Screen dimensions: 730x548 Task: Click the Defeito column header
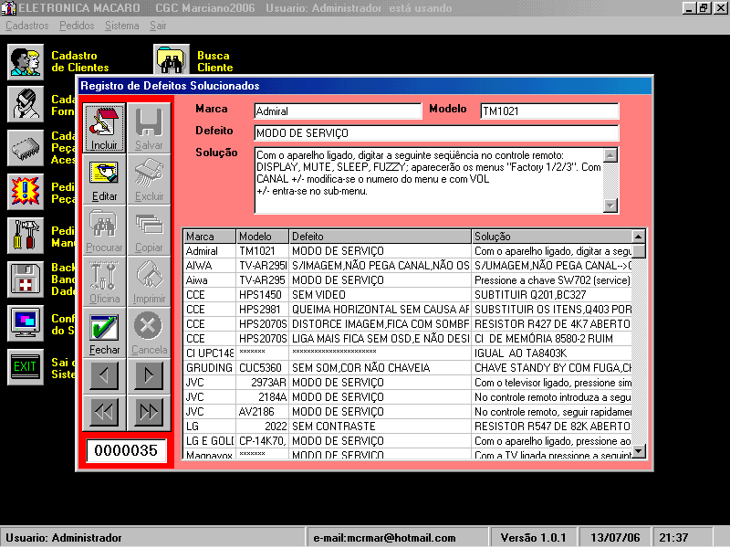click(381, 237)
